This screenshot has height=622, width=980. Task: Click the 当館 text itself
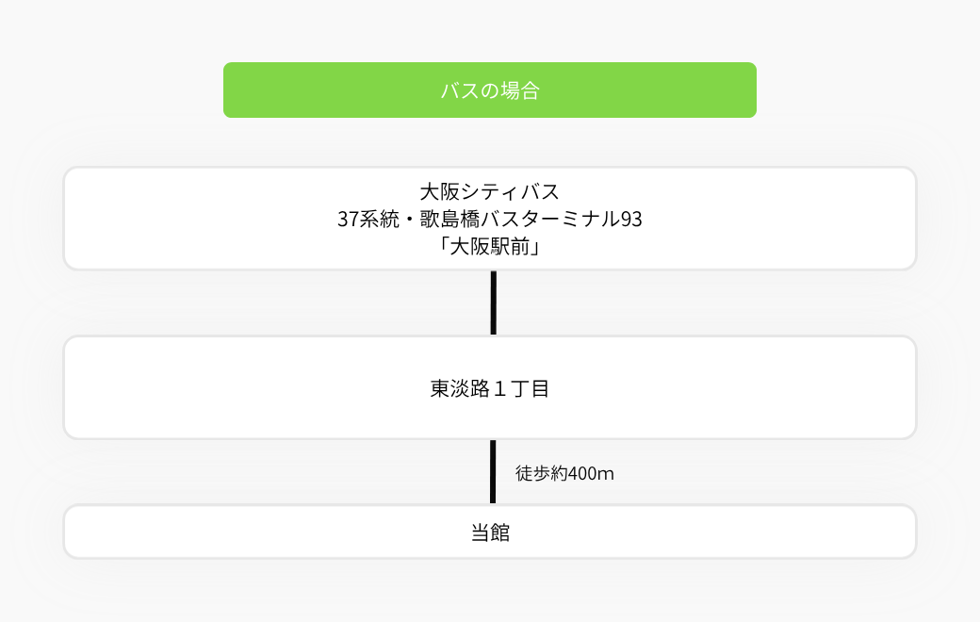490,532
